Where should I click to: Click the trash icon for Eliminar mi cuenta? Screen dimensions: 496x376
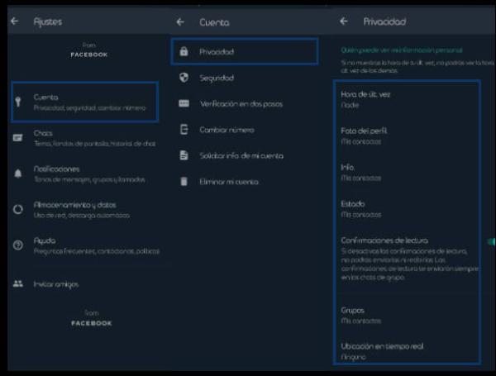pos(184,182)
